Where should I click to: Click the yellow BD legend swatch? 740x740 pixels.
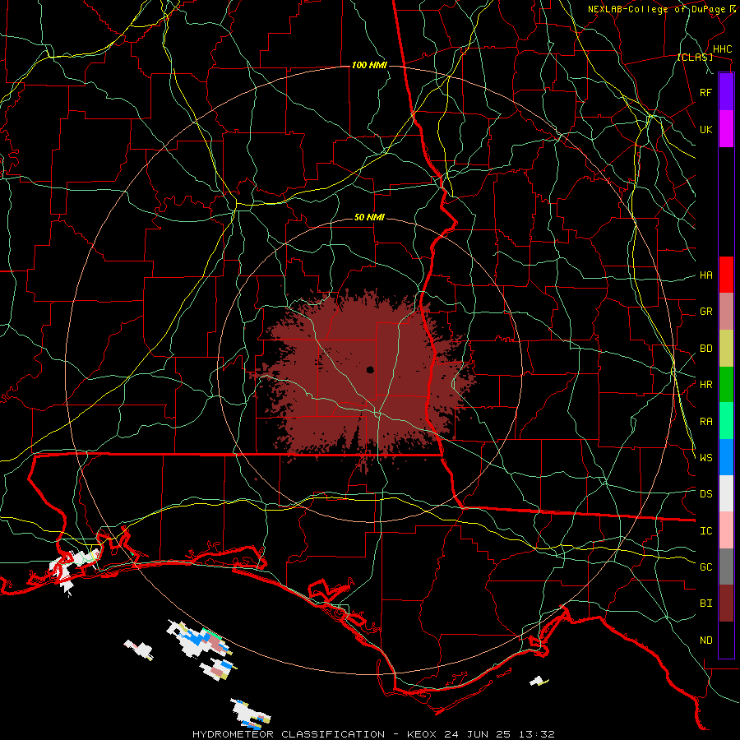pos(726,349)
